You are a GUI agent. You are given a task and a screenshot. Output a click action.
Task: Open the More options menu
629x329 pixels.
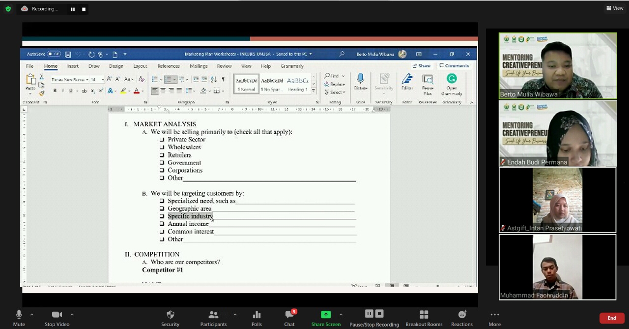pos(494,317)
